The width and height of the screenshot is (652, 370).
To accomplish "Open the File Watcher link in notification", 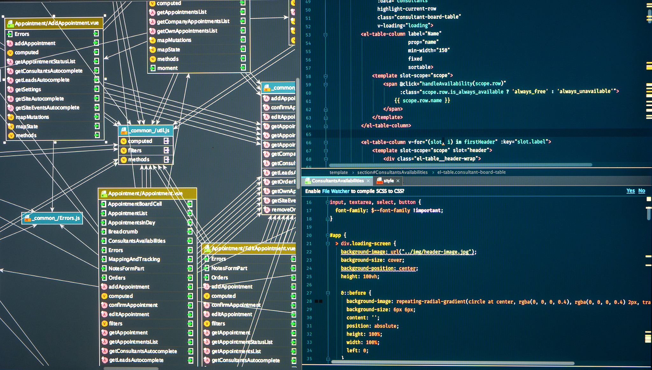I will pyautogui.click(x=336, y=191).
